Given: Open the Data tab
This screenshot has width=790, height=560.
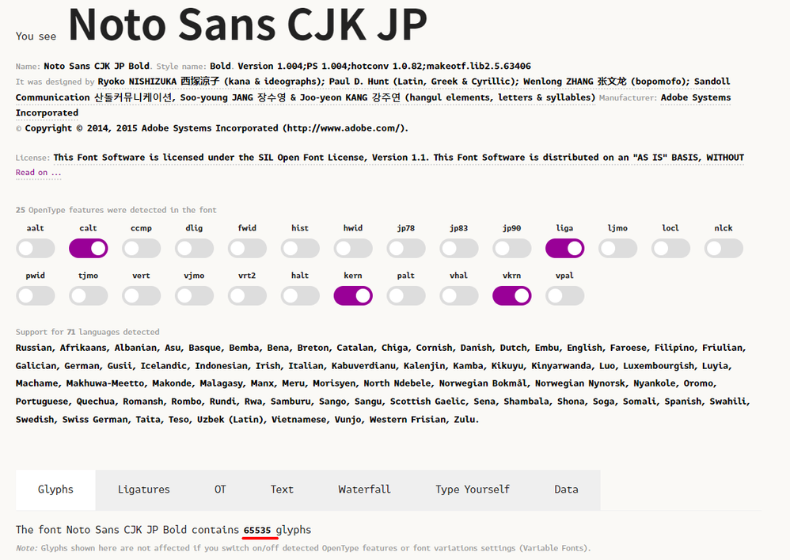Looking at the screenshot, I should point(566,490).
